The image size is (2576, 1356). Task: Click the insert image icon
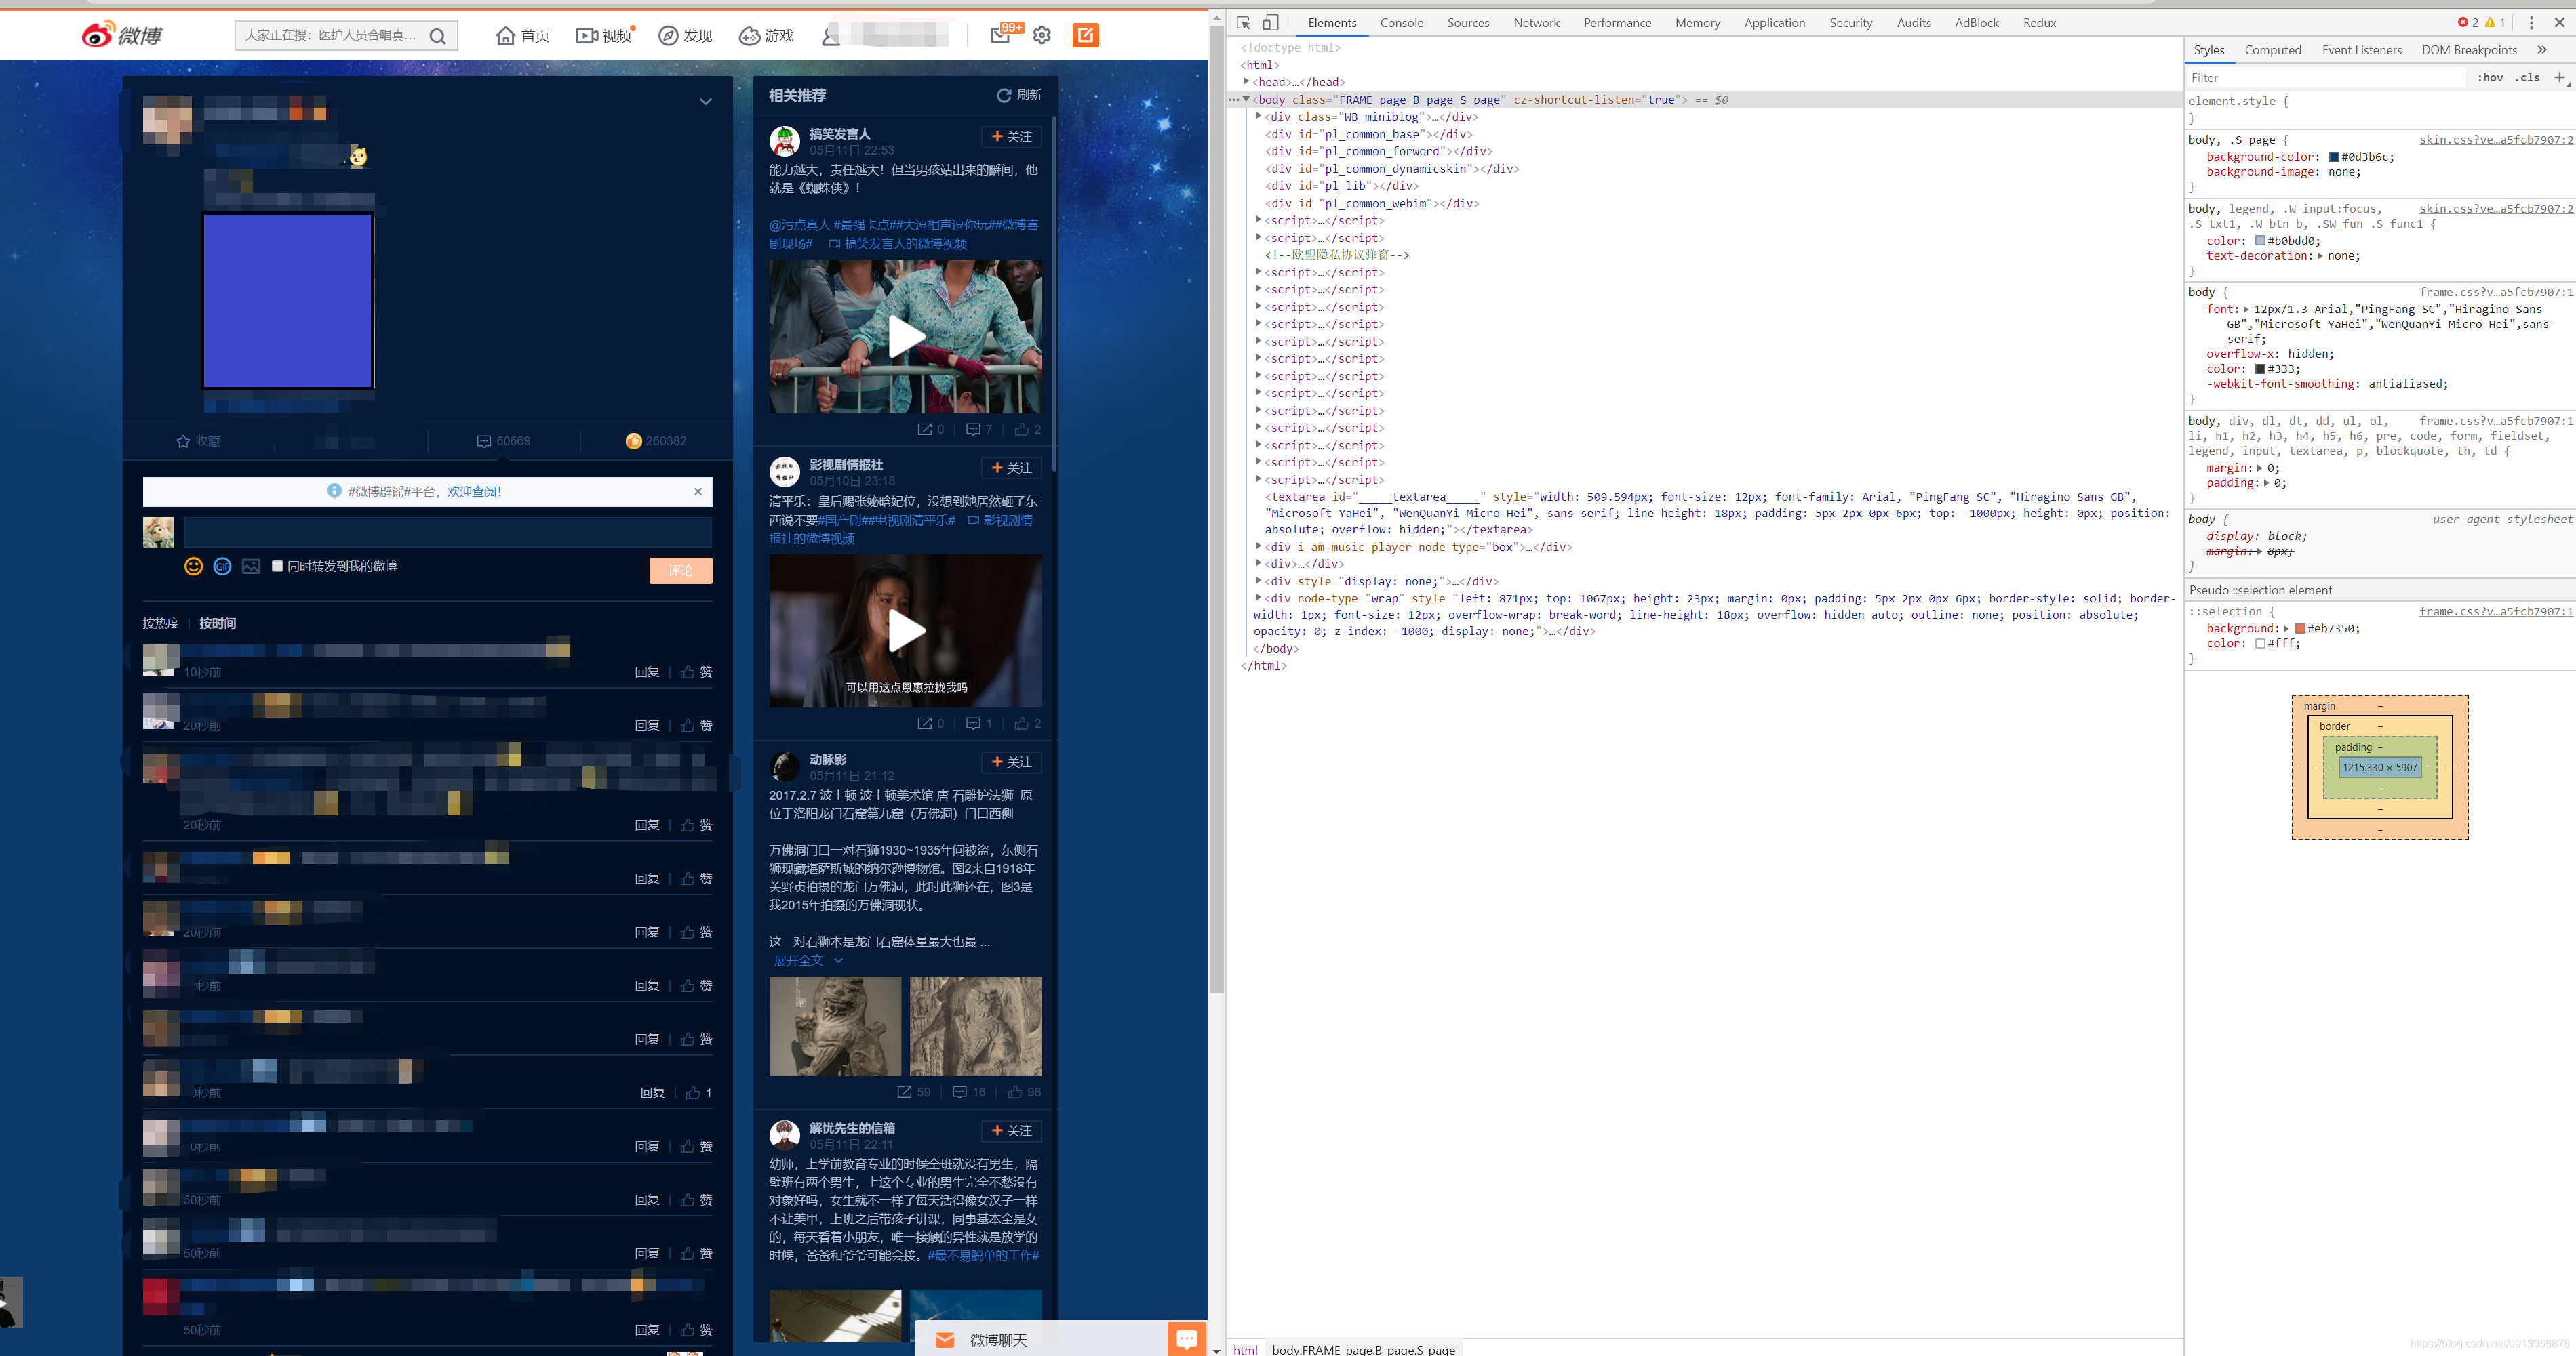pyautogui.click(x=251, y=567)
